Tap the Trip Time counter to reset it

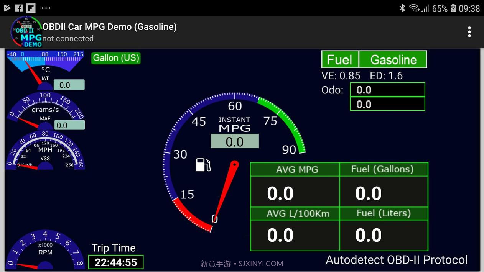tap(115, 262)
